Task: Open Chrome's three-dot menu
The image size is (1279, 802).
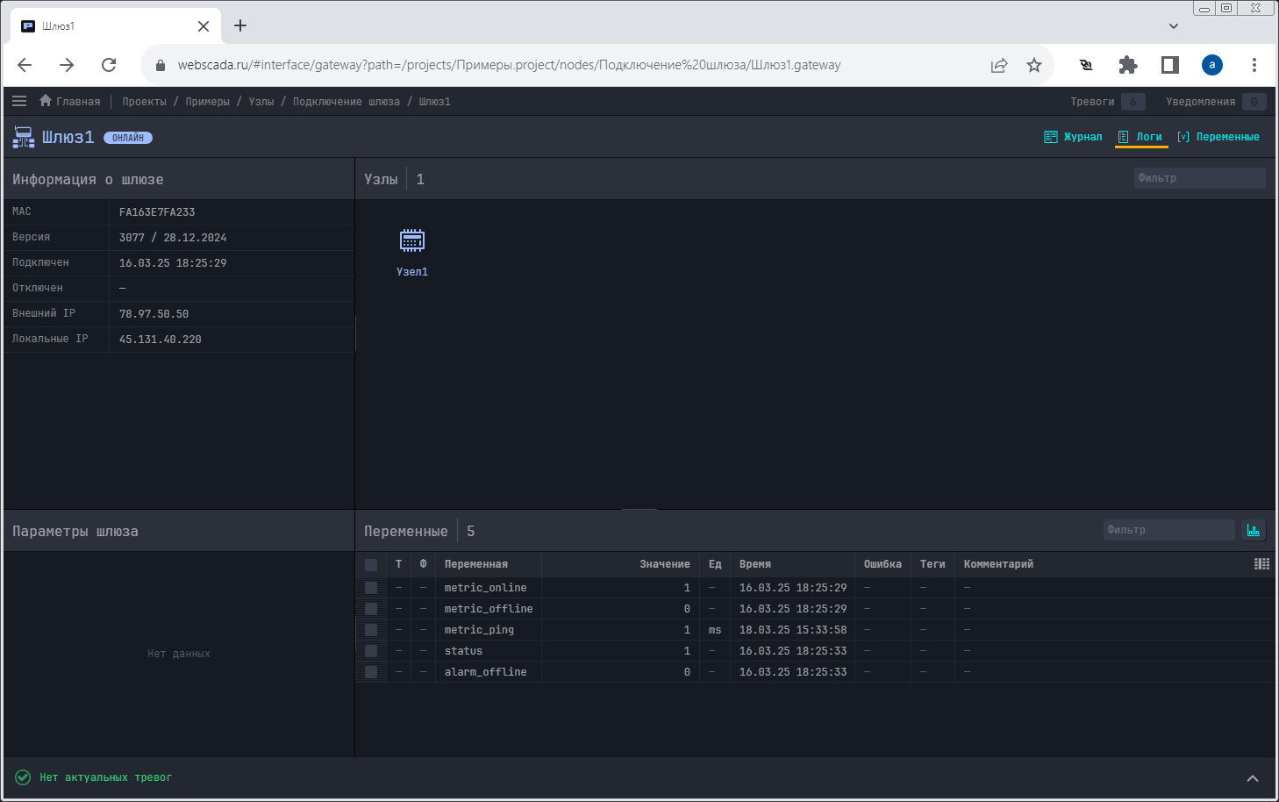Action: tap(1254, 65)
